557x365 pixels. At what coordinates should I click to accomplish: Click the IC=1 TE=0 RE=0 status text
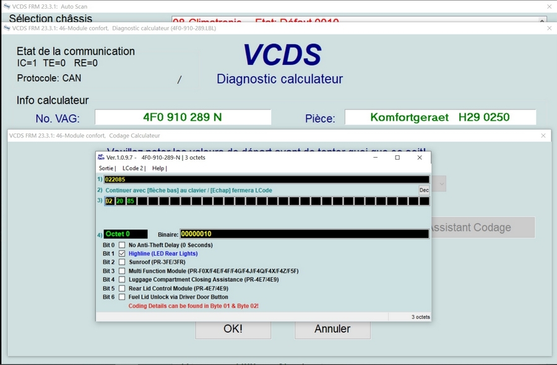(x=57, y=63)
